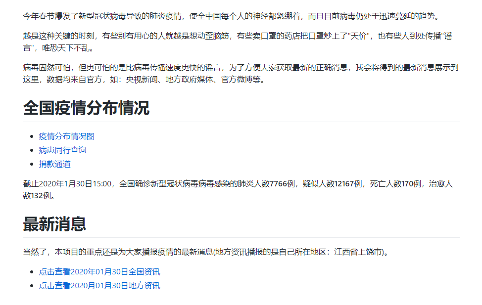482x305 pixels.
Task: Click bold death count 170
Action: (407, 184)
